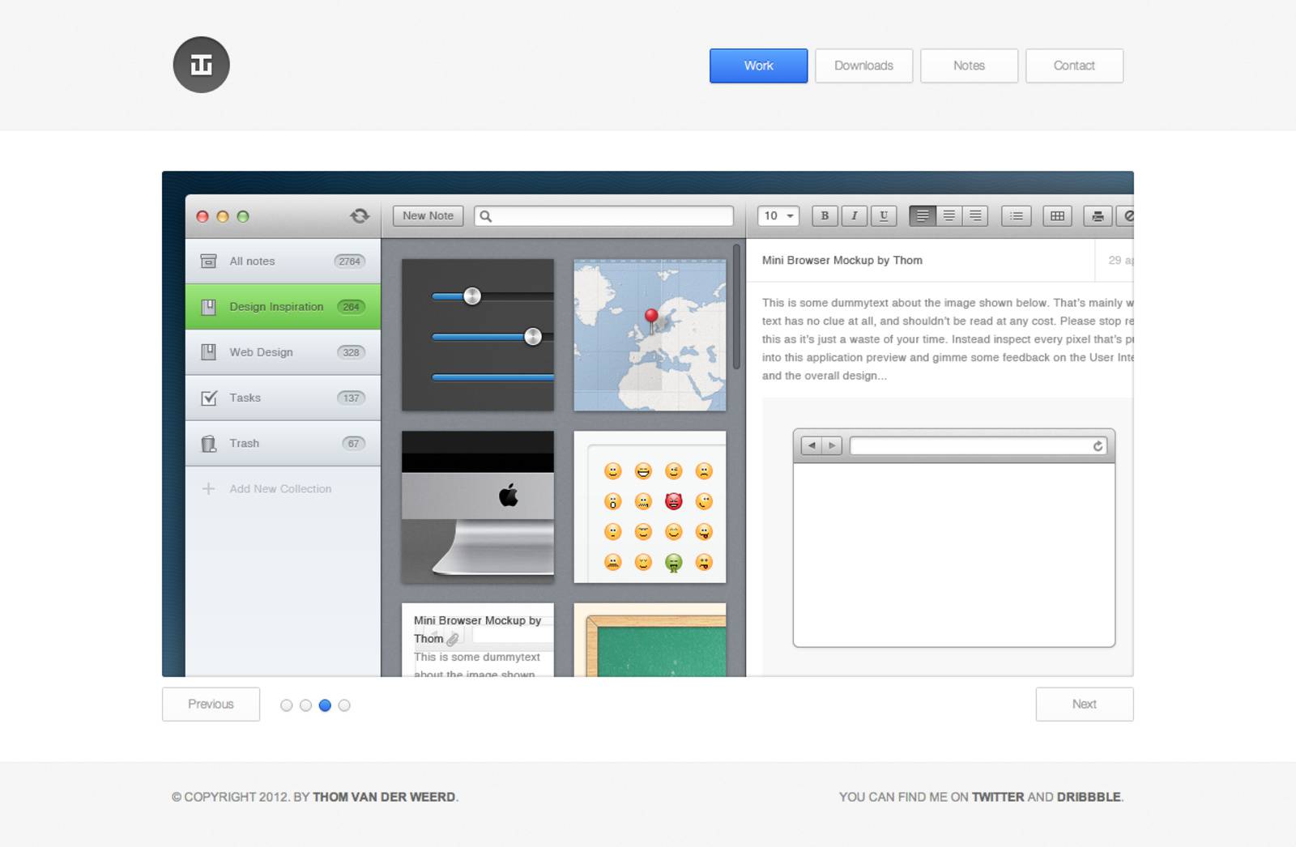Image resolution: width=1296 pixels, height=847 pixels.
Task: Open the font size 10 dropdown
Action: click(778, 215)
